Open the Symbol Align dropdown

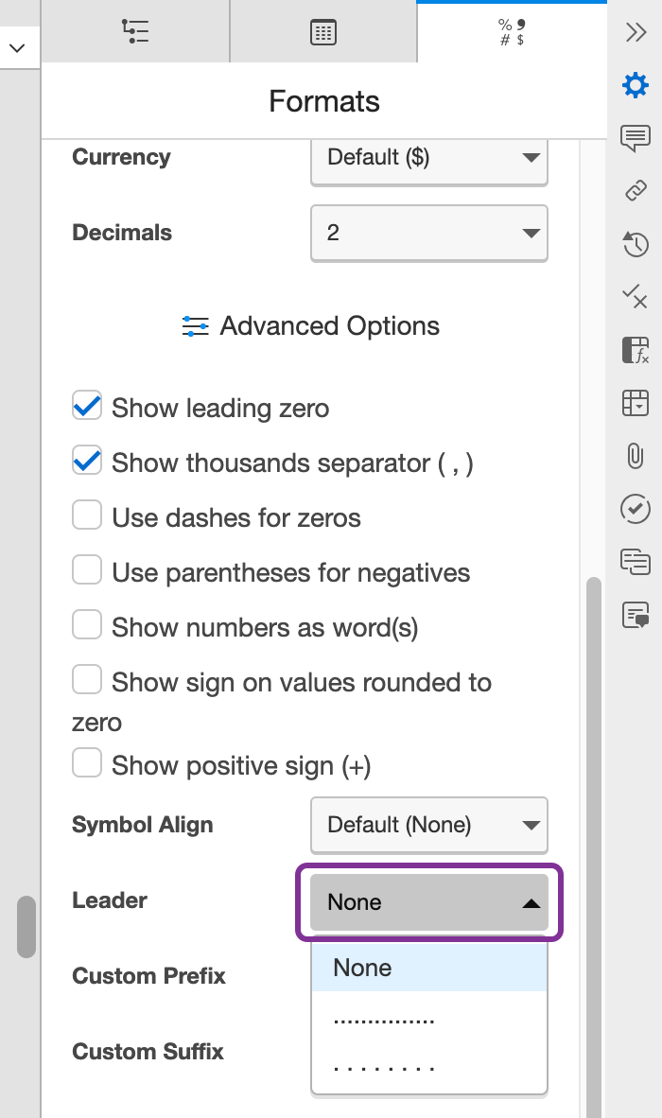click(x=428, y=824)
